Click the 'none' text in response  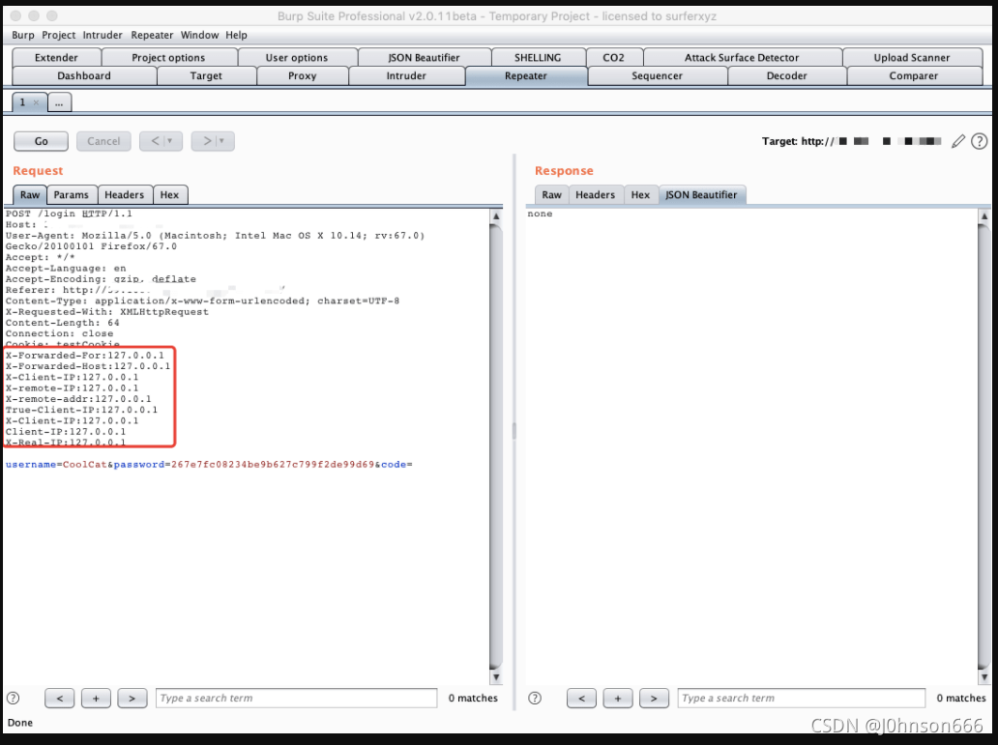click(540, 214)
